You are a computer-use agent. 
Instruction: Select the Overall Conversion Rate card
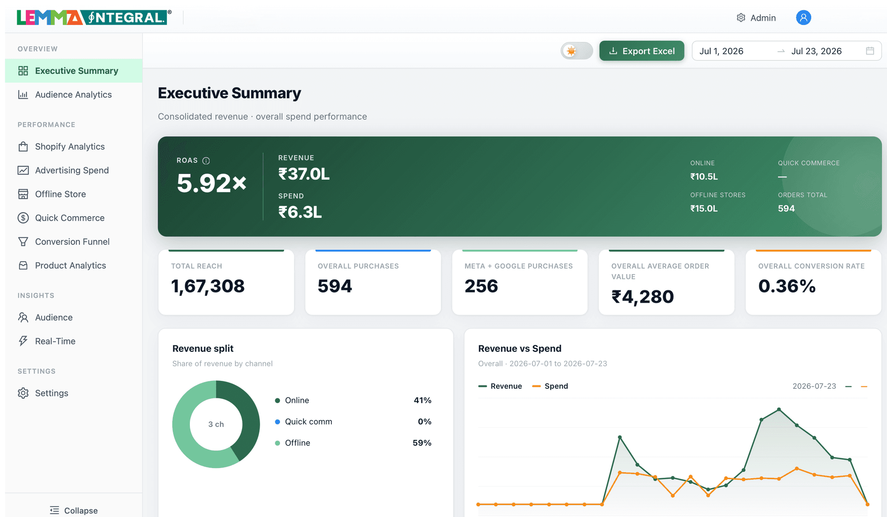(x=814, y=283)
